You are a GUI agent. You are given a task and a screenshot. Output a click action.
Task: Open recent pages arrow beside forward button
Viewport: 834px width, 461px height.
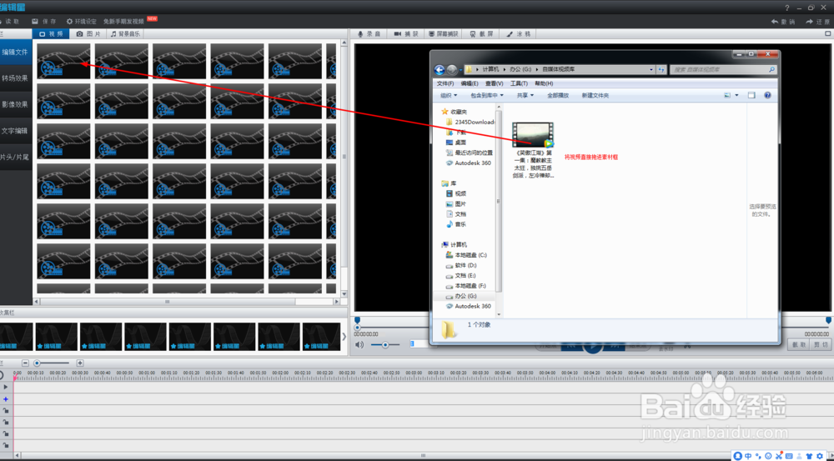tap(460, 70)
